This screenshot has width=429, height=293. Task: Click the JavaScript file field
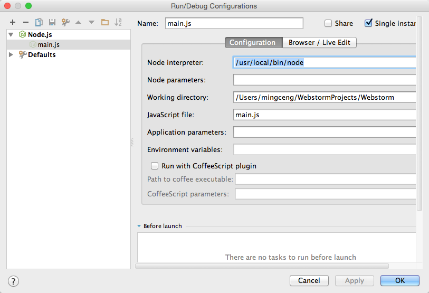click(325, 115)
